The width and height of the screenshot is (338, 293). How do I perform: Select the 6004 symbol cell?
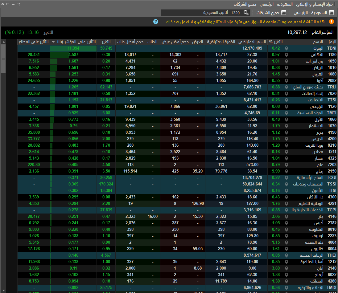pyautogui.click(x=332, y=249)
